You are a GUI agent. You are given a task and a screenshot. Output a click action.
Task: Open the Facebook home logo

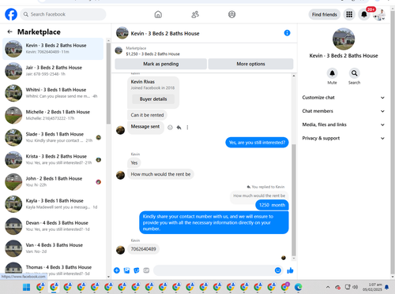[x=11, y=14]
